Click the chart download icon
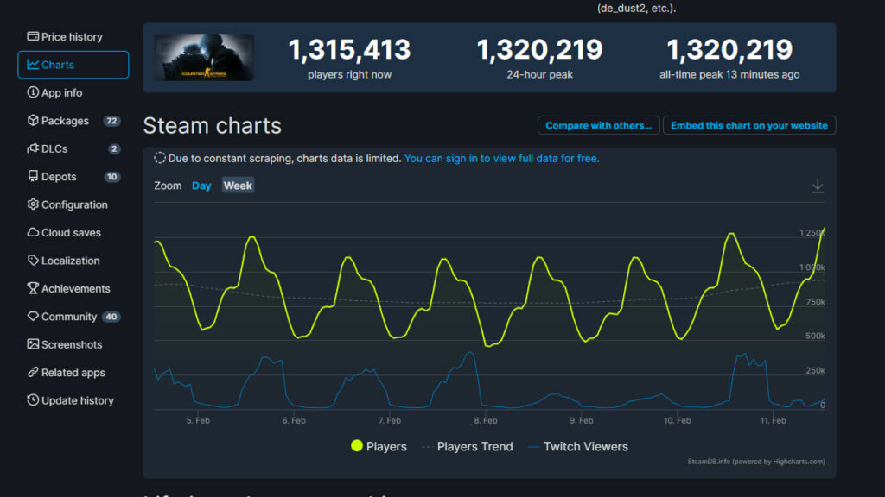Screen dimensions: 885x497 click(817, 186)
